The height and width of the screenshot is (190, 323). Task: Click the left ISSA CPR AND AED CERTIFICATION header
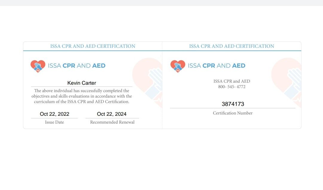pyautogui.click(x=93, y=46)
